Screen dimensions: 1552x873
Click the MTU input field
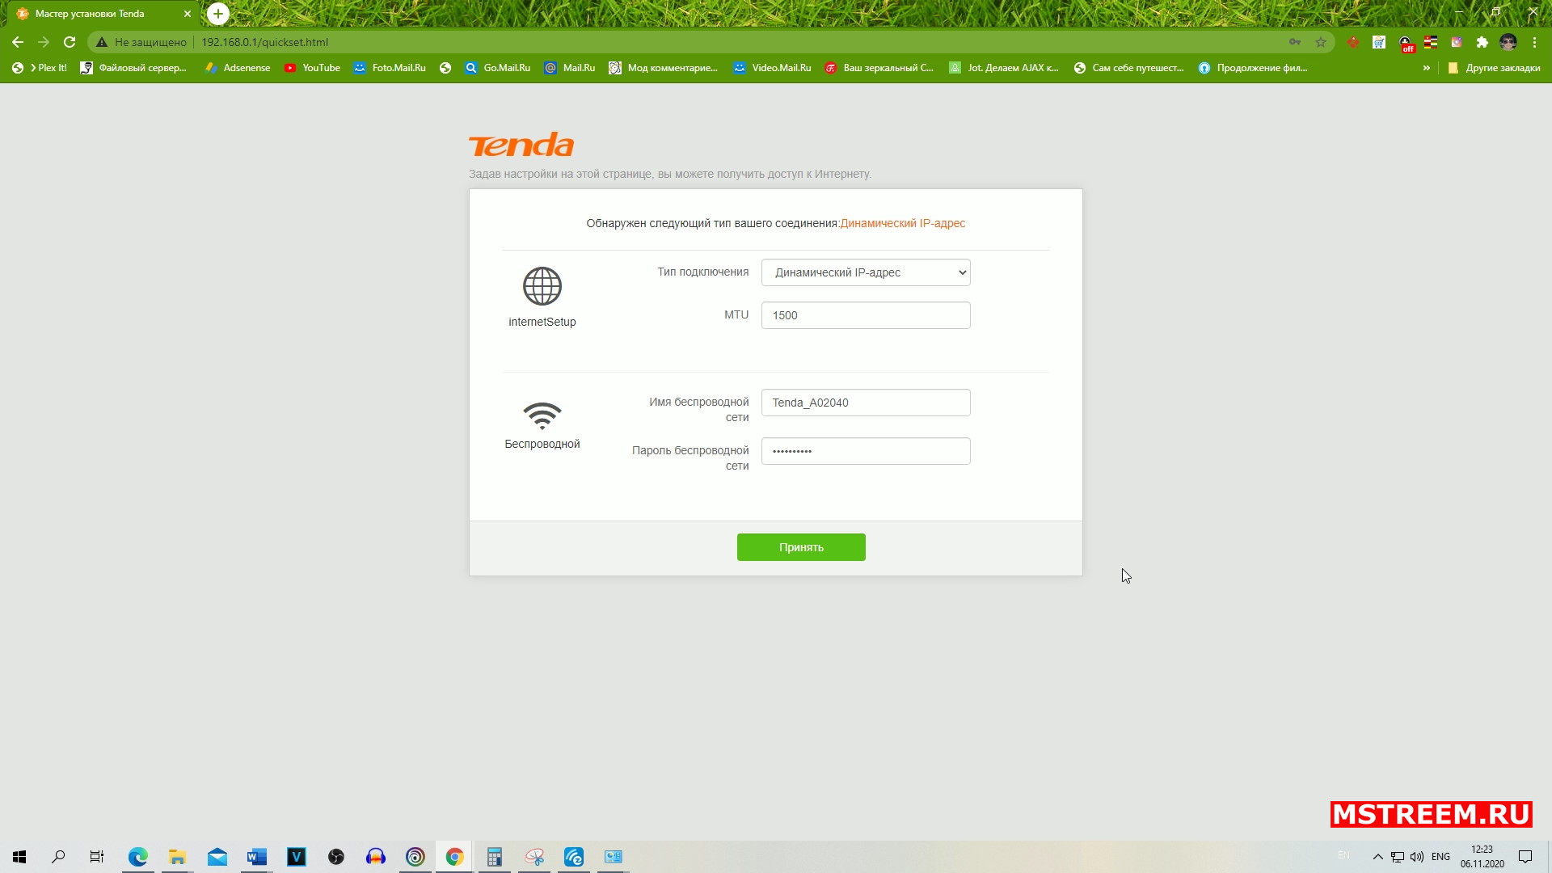[x=866, y=314]
